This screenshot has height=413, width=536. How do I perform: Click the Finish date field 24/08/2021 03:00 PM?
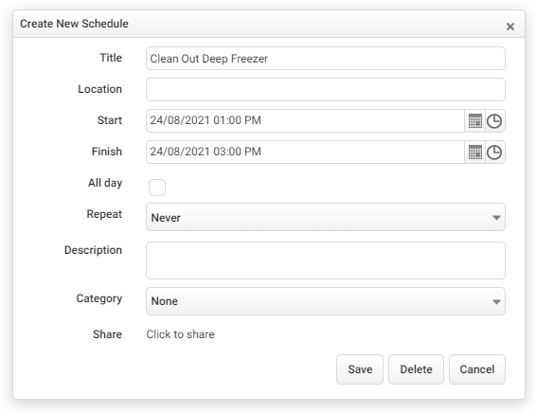coord(305,152)
